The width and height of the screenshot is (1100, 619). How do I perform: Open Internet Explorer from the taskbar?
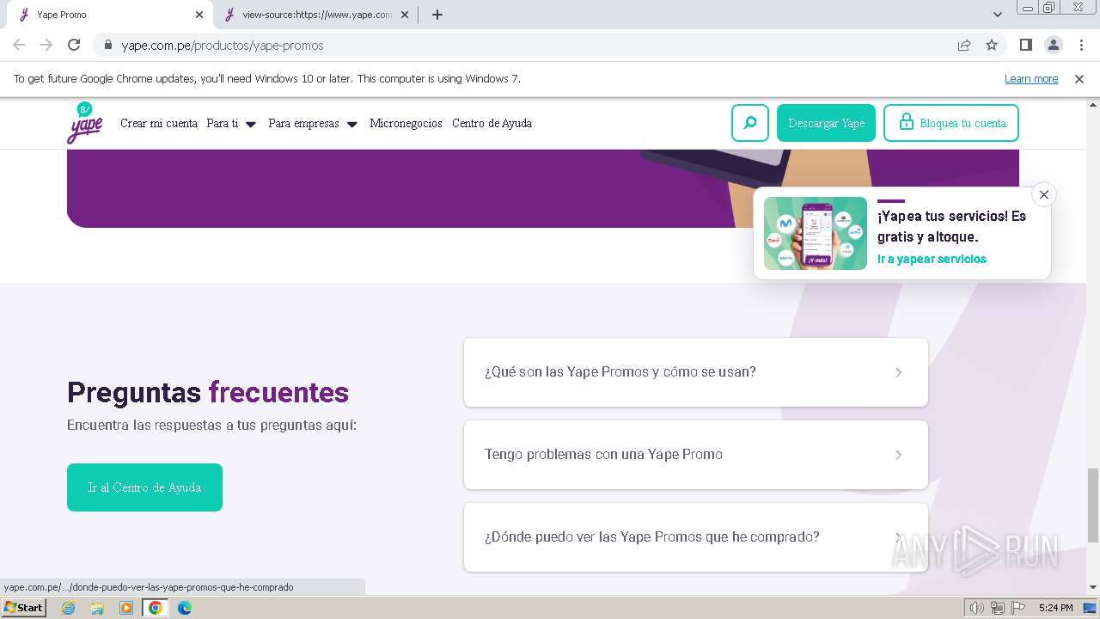(69, 608)
